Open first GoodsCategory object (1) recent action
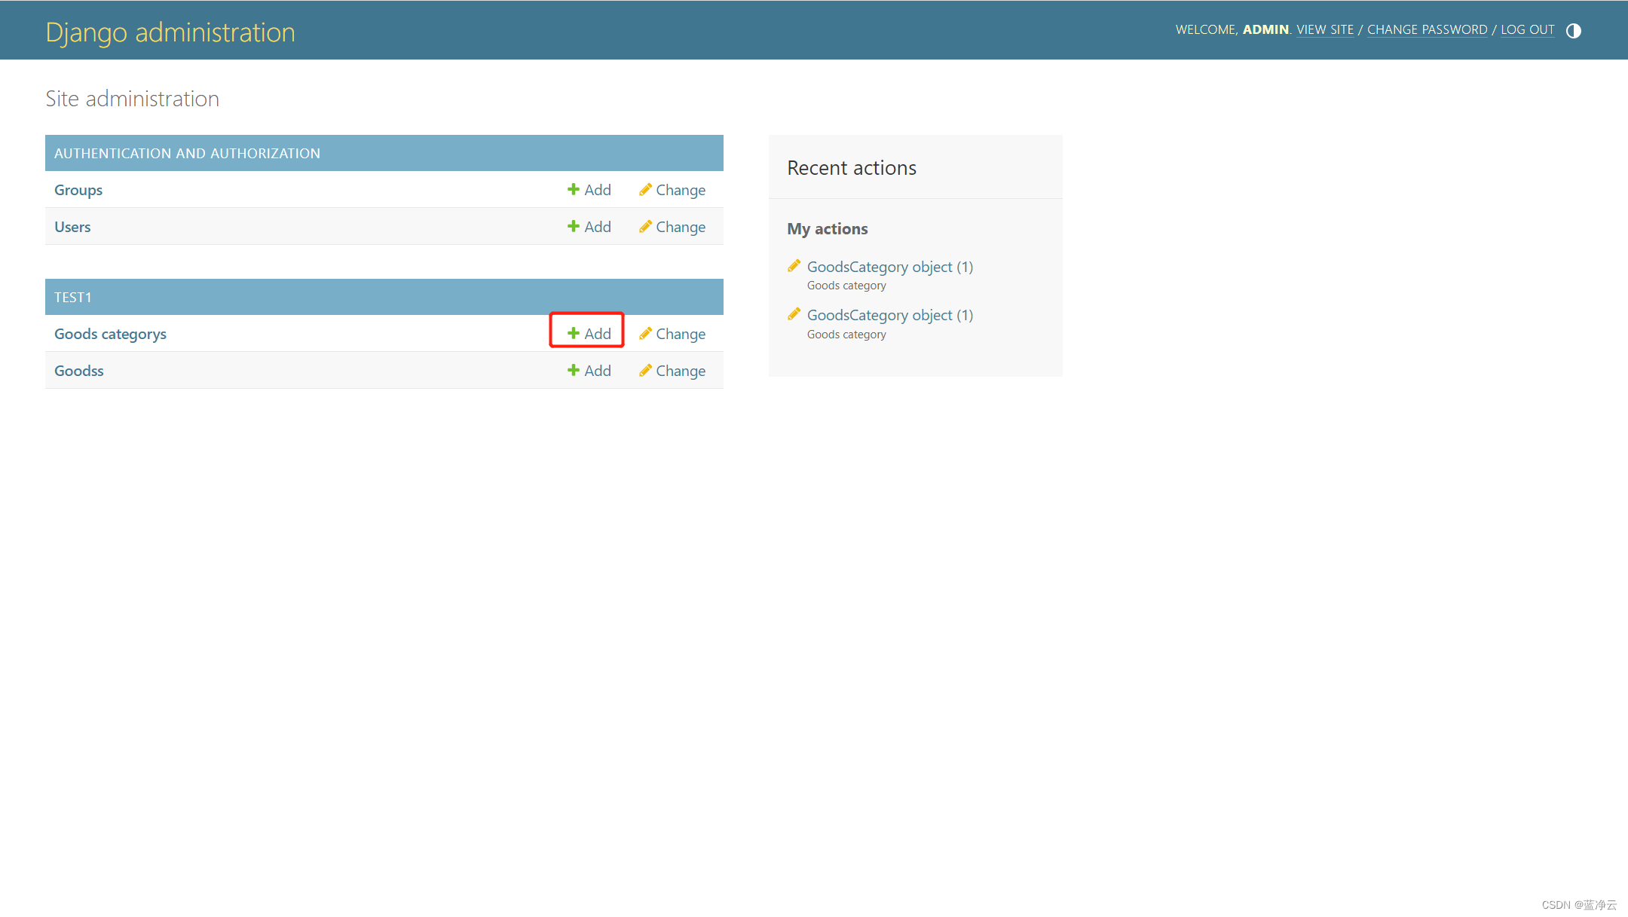The width and height of the screenshot is (1628, 917). tap(889, 267)
